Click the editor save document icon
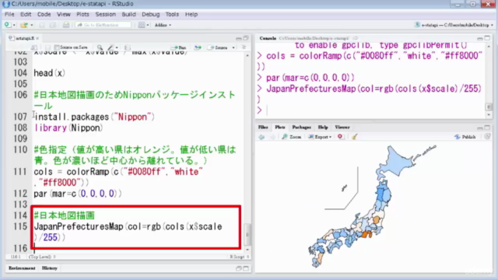The width and height of the screenshot is (498, 280). (47, 47)
